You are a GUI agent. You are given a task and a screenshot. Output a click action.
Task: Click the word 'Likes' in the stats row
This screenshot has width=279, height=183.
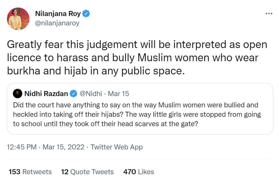146,172
